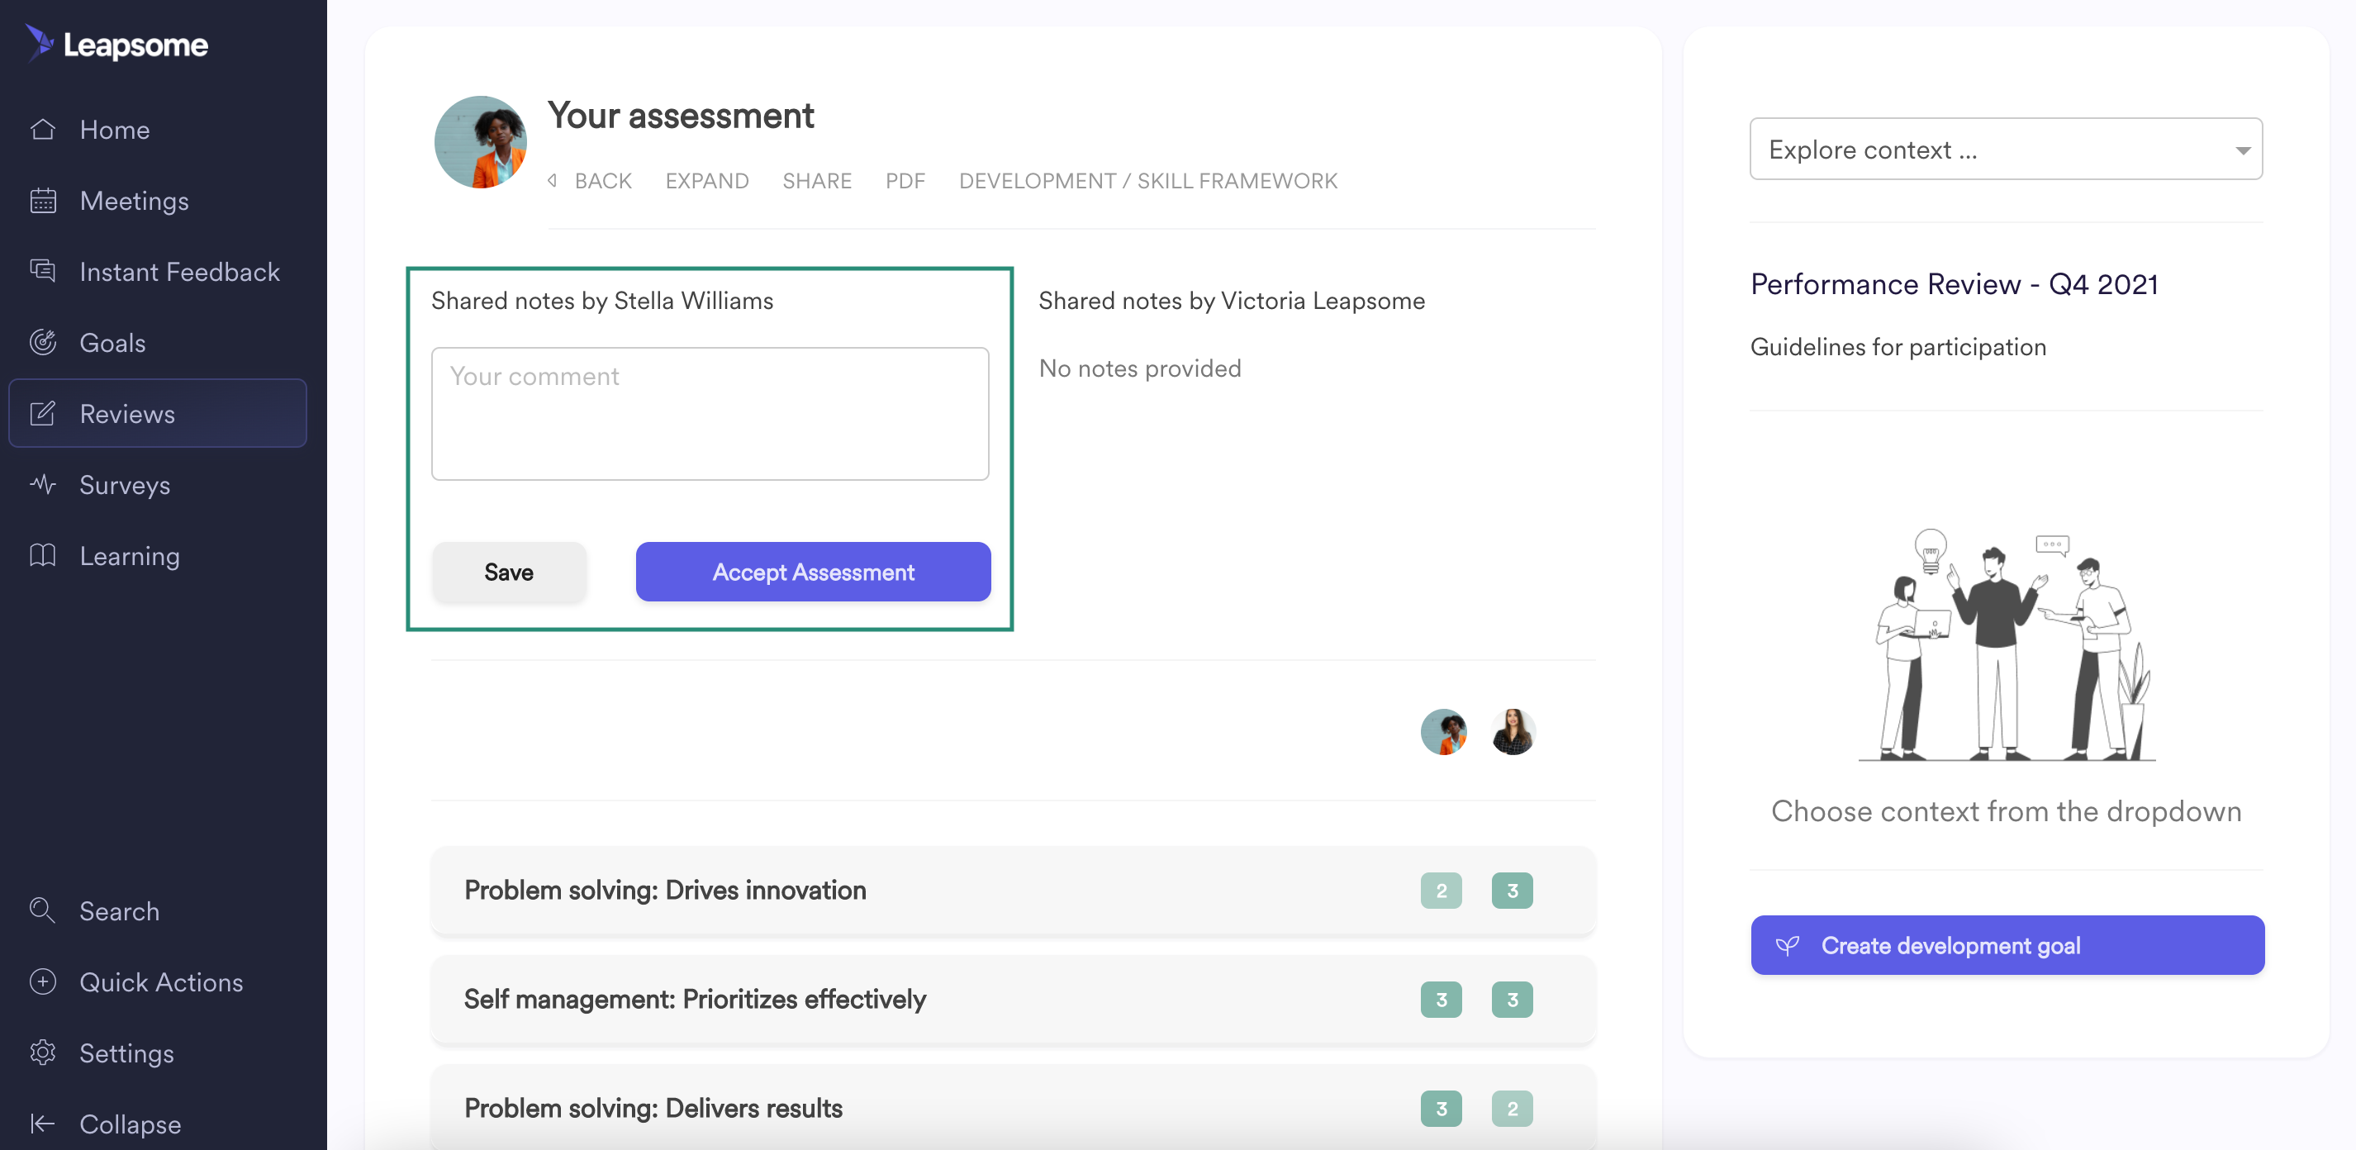Click second score 3 badge for Prioritizes effectively
This screenshot has height=1150, width=2356.
(x=1513, y=999)
